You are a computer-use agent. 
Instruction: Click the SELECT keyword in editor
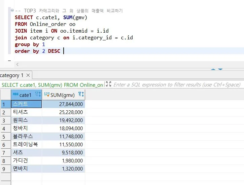24,17
